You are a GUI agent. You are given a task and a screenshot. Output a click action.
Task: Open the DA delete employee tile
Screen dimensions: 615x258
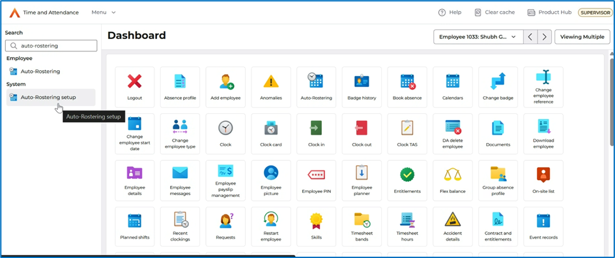pyautogui.click(x=453, y=134)
